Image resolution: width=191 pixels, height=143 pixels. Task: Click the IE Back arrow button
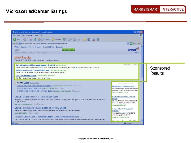coord(15,39)
